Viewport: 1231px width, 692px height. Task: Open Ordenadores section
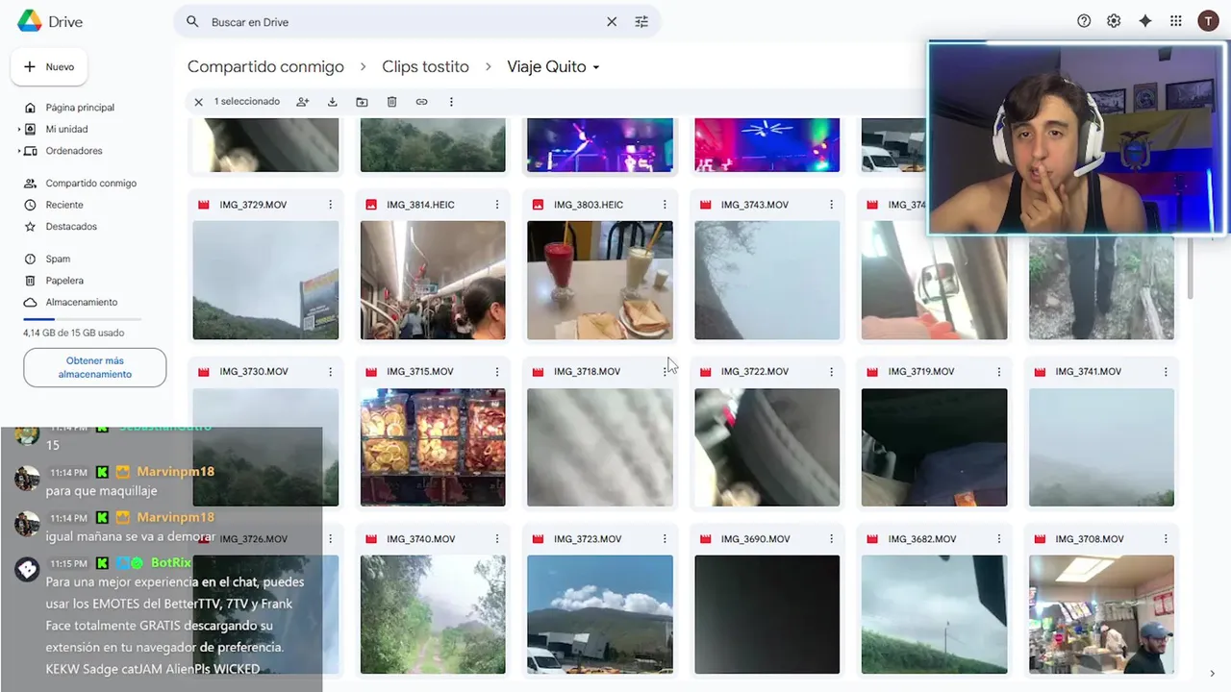click(x=74, y=151)
